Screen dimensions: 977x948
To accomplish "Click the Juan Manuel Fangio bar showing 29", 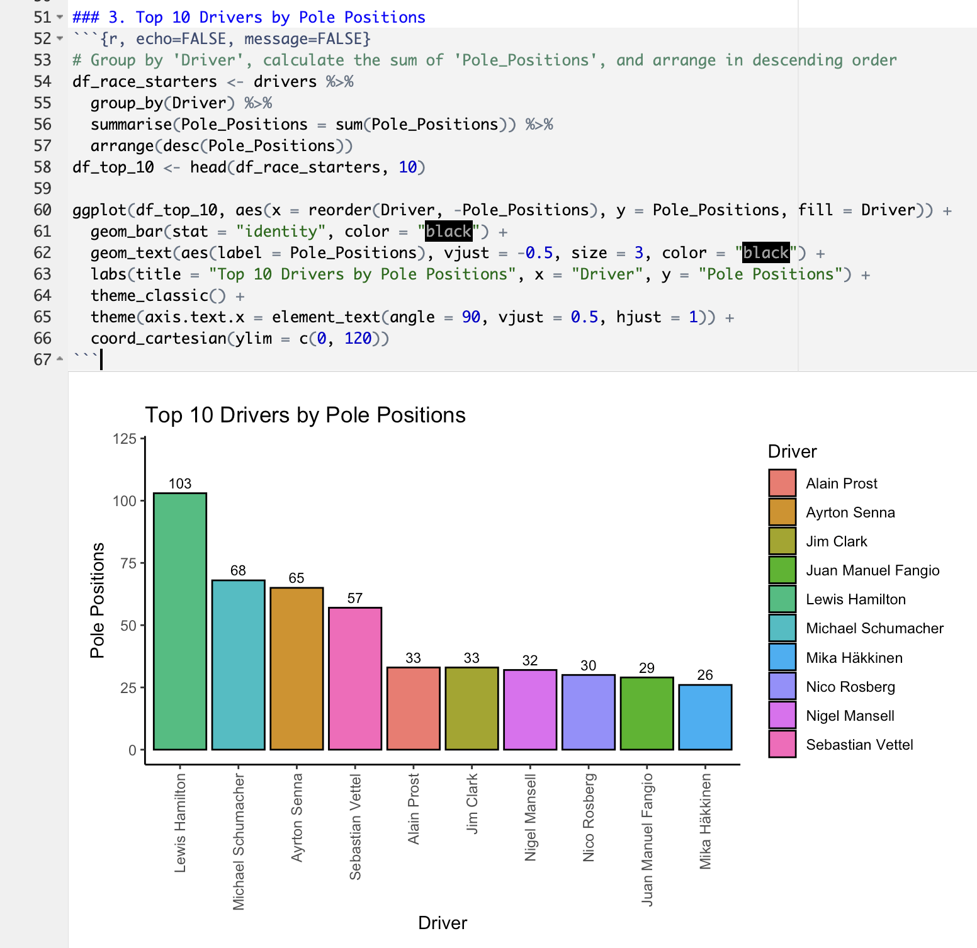I will point(647,713).
